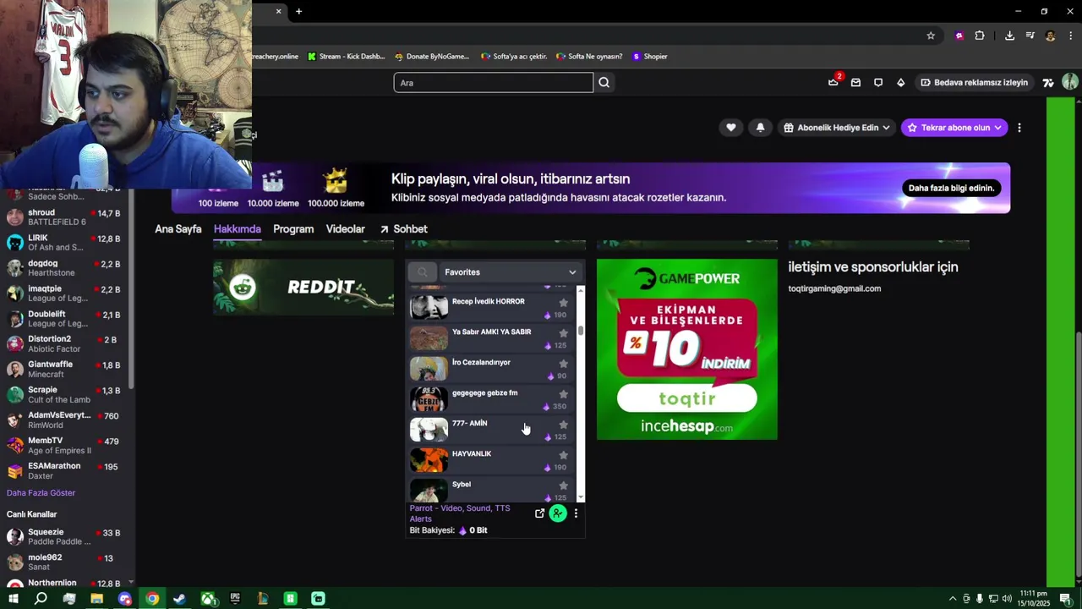Click the Ara search input field
1082x609 pixels.
(494, 83)
